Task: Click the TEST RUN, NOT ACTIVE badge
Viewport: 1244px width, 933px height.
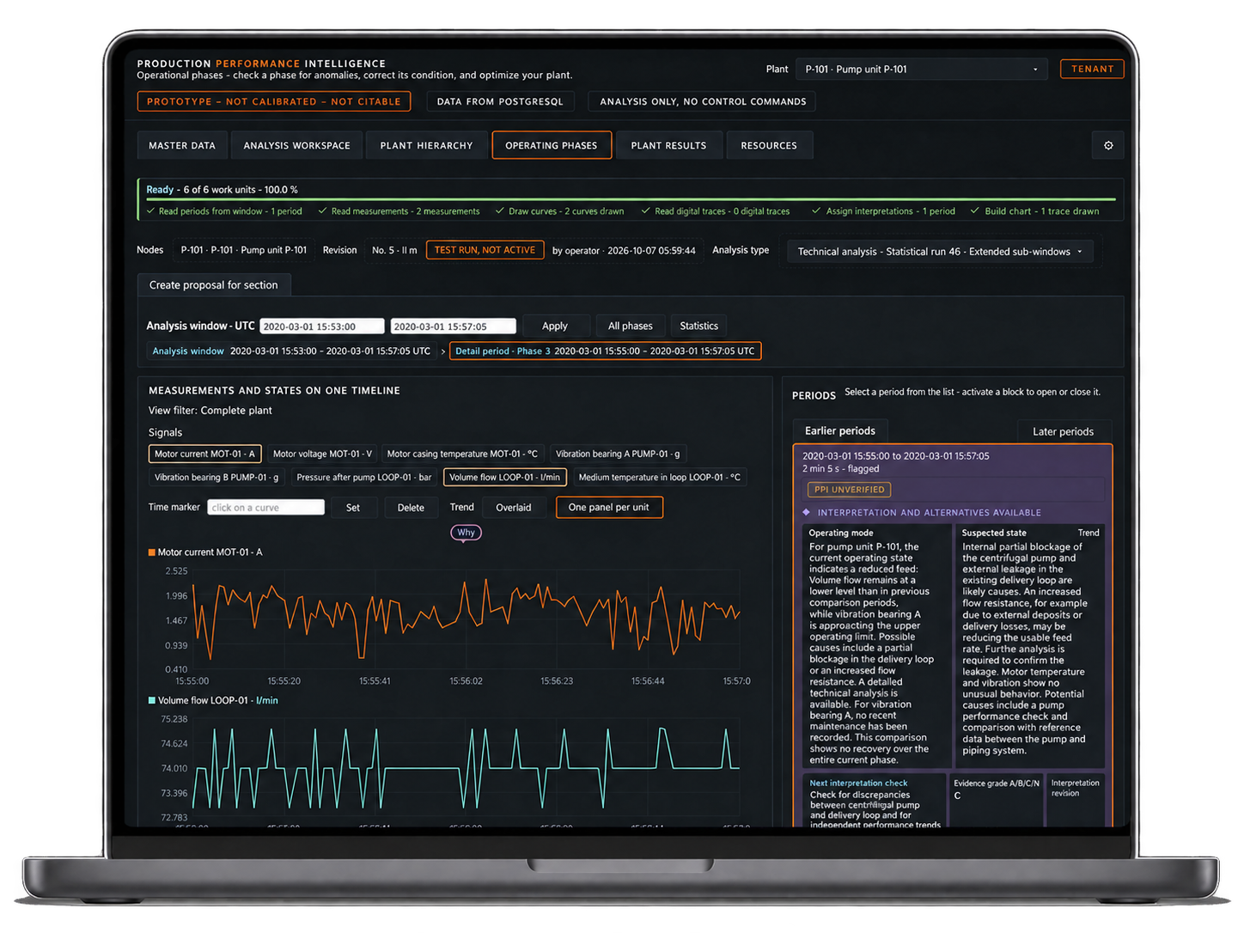Action: (x=485, y=250)
